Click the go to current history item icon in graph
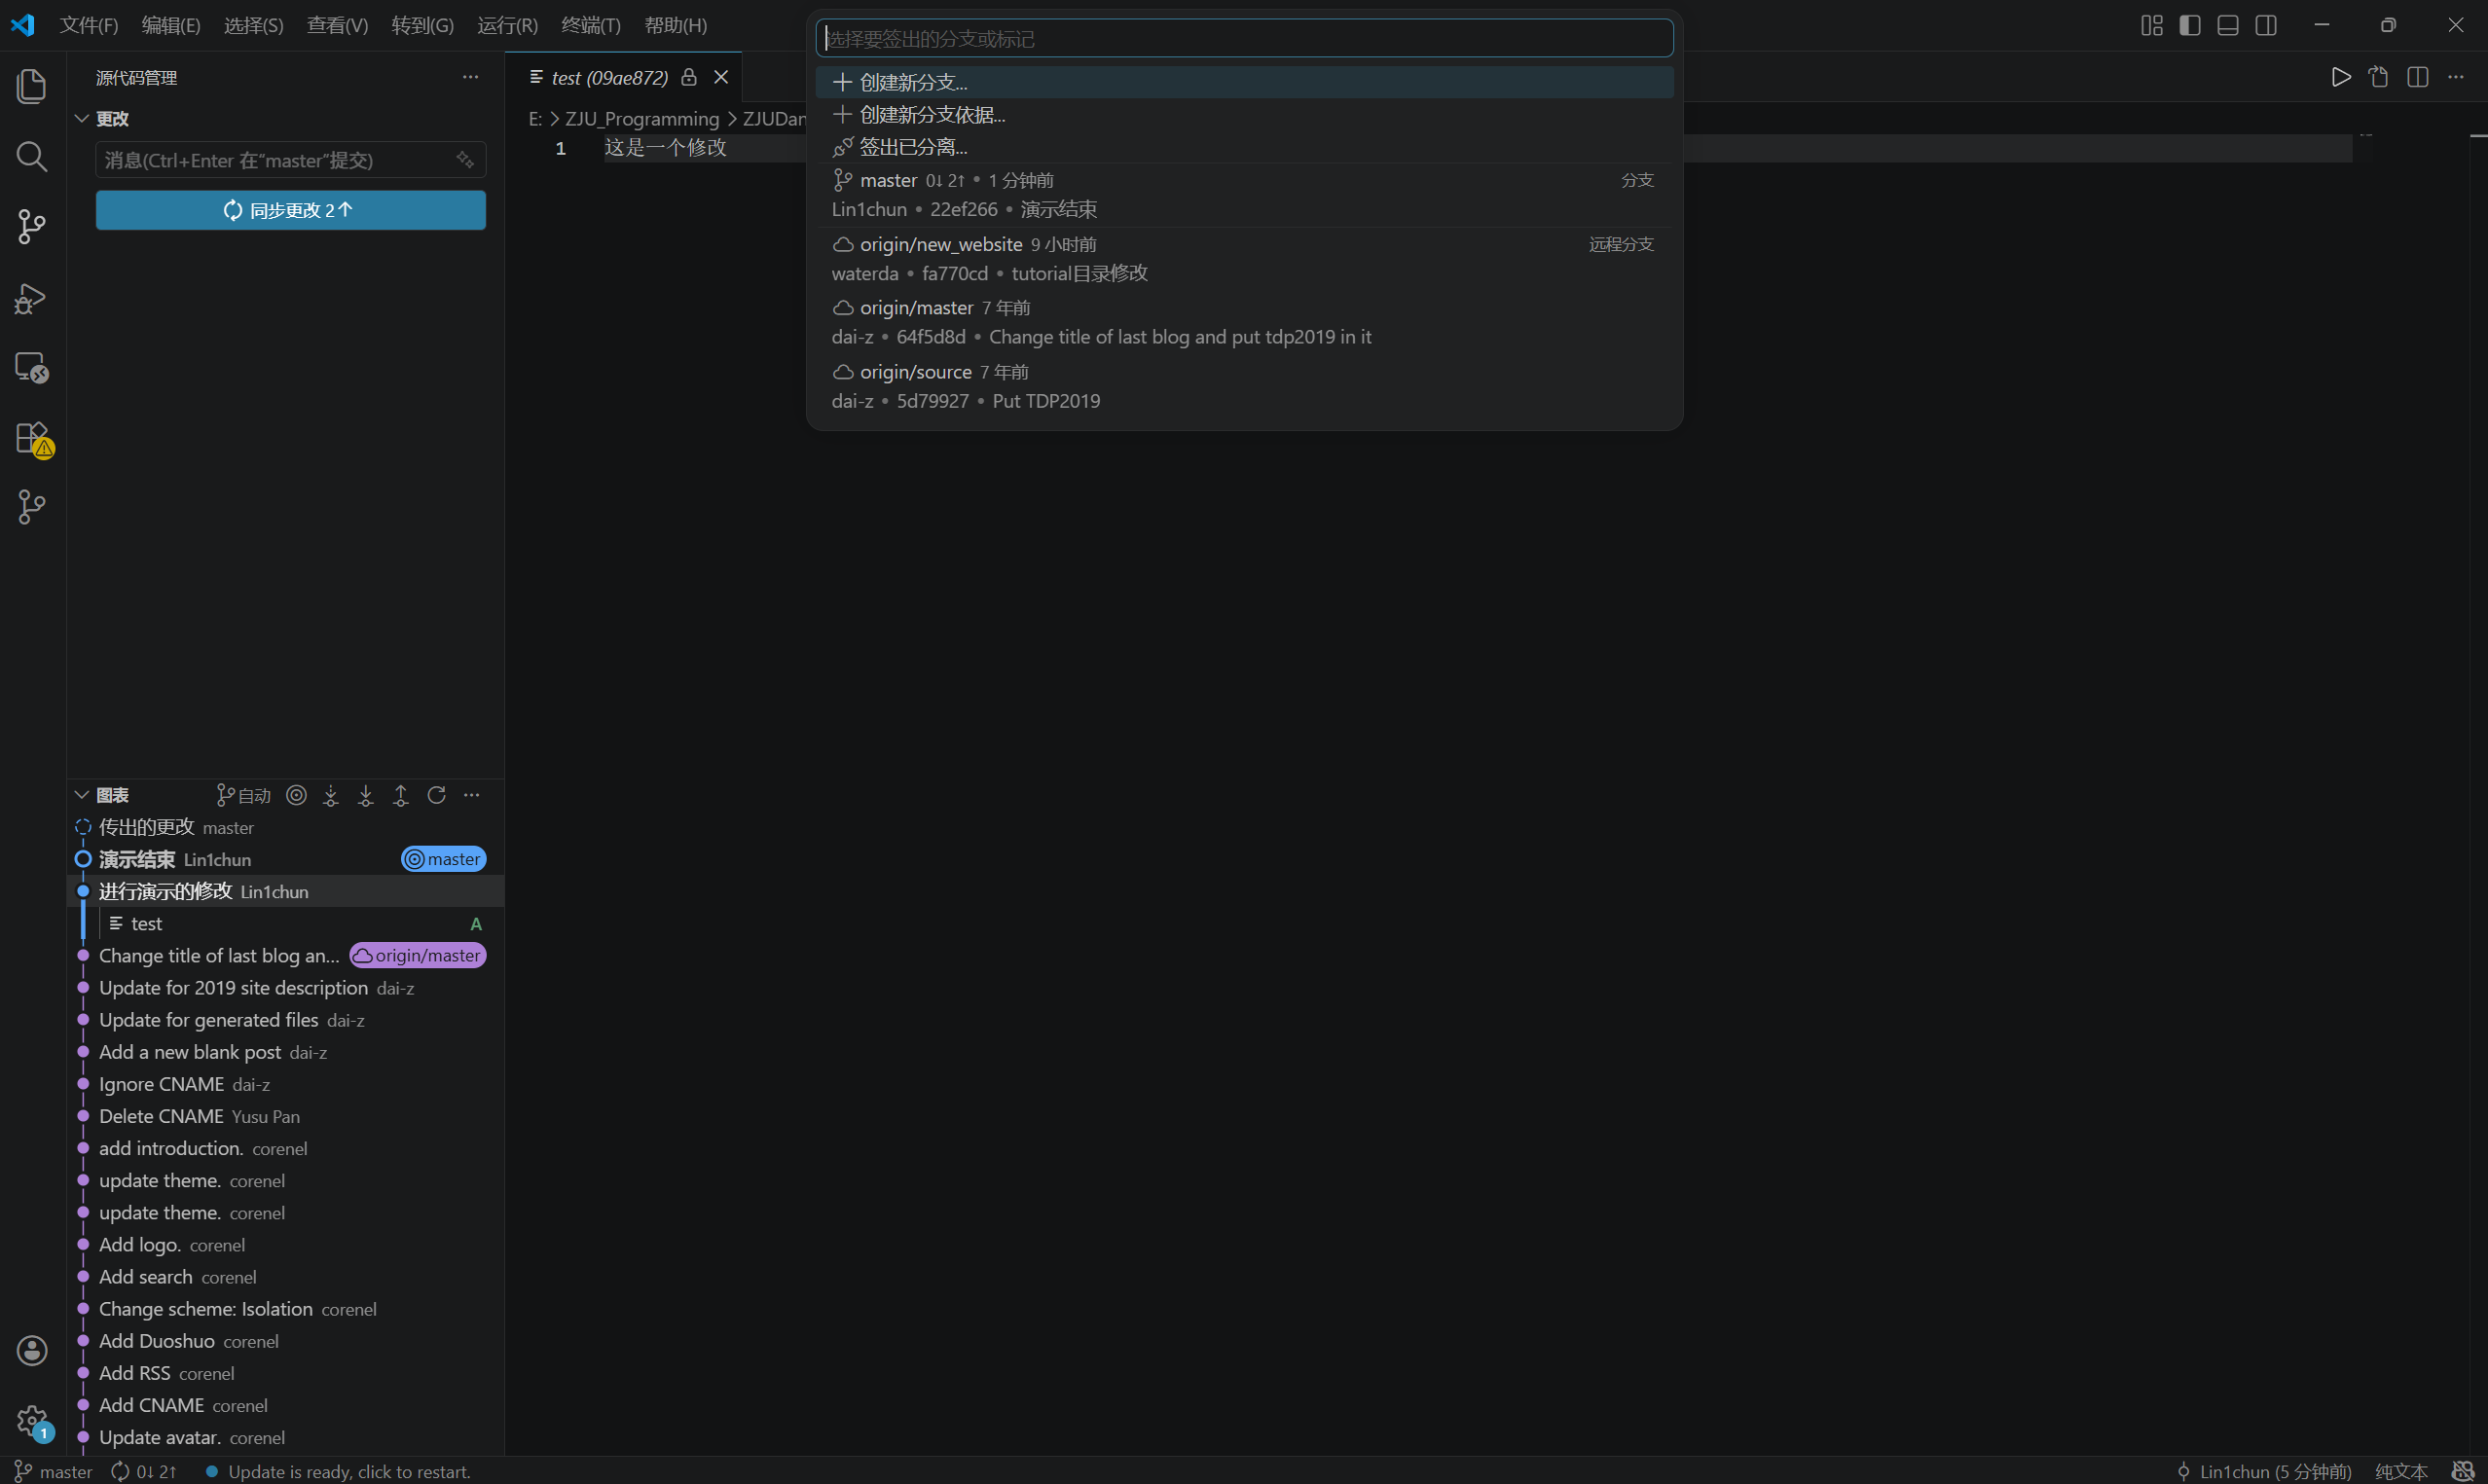This screenshot has width=2488, height=1484. (x=296, y=795)
